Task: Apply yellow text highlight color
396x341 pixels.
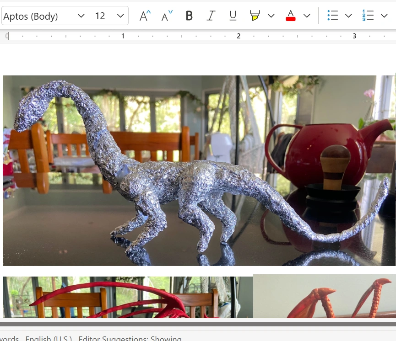Action: click(x=255, y=16)
